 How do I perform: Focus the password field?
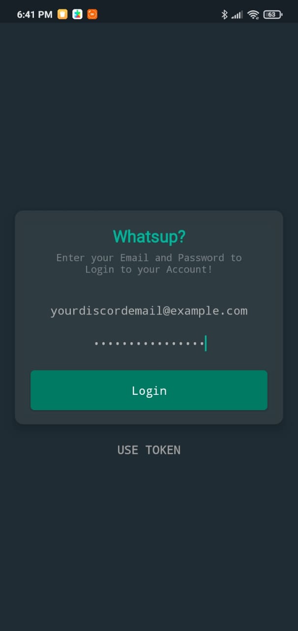coord(149,343)
